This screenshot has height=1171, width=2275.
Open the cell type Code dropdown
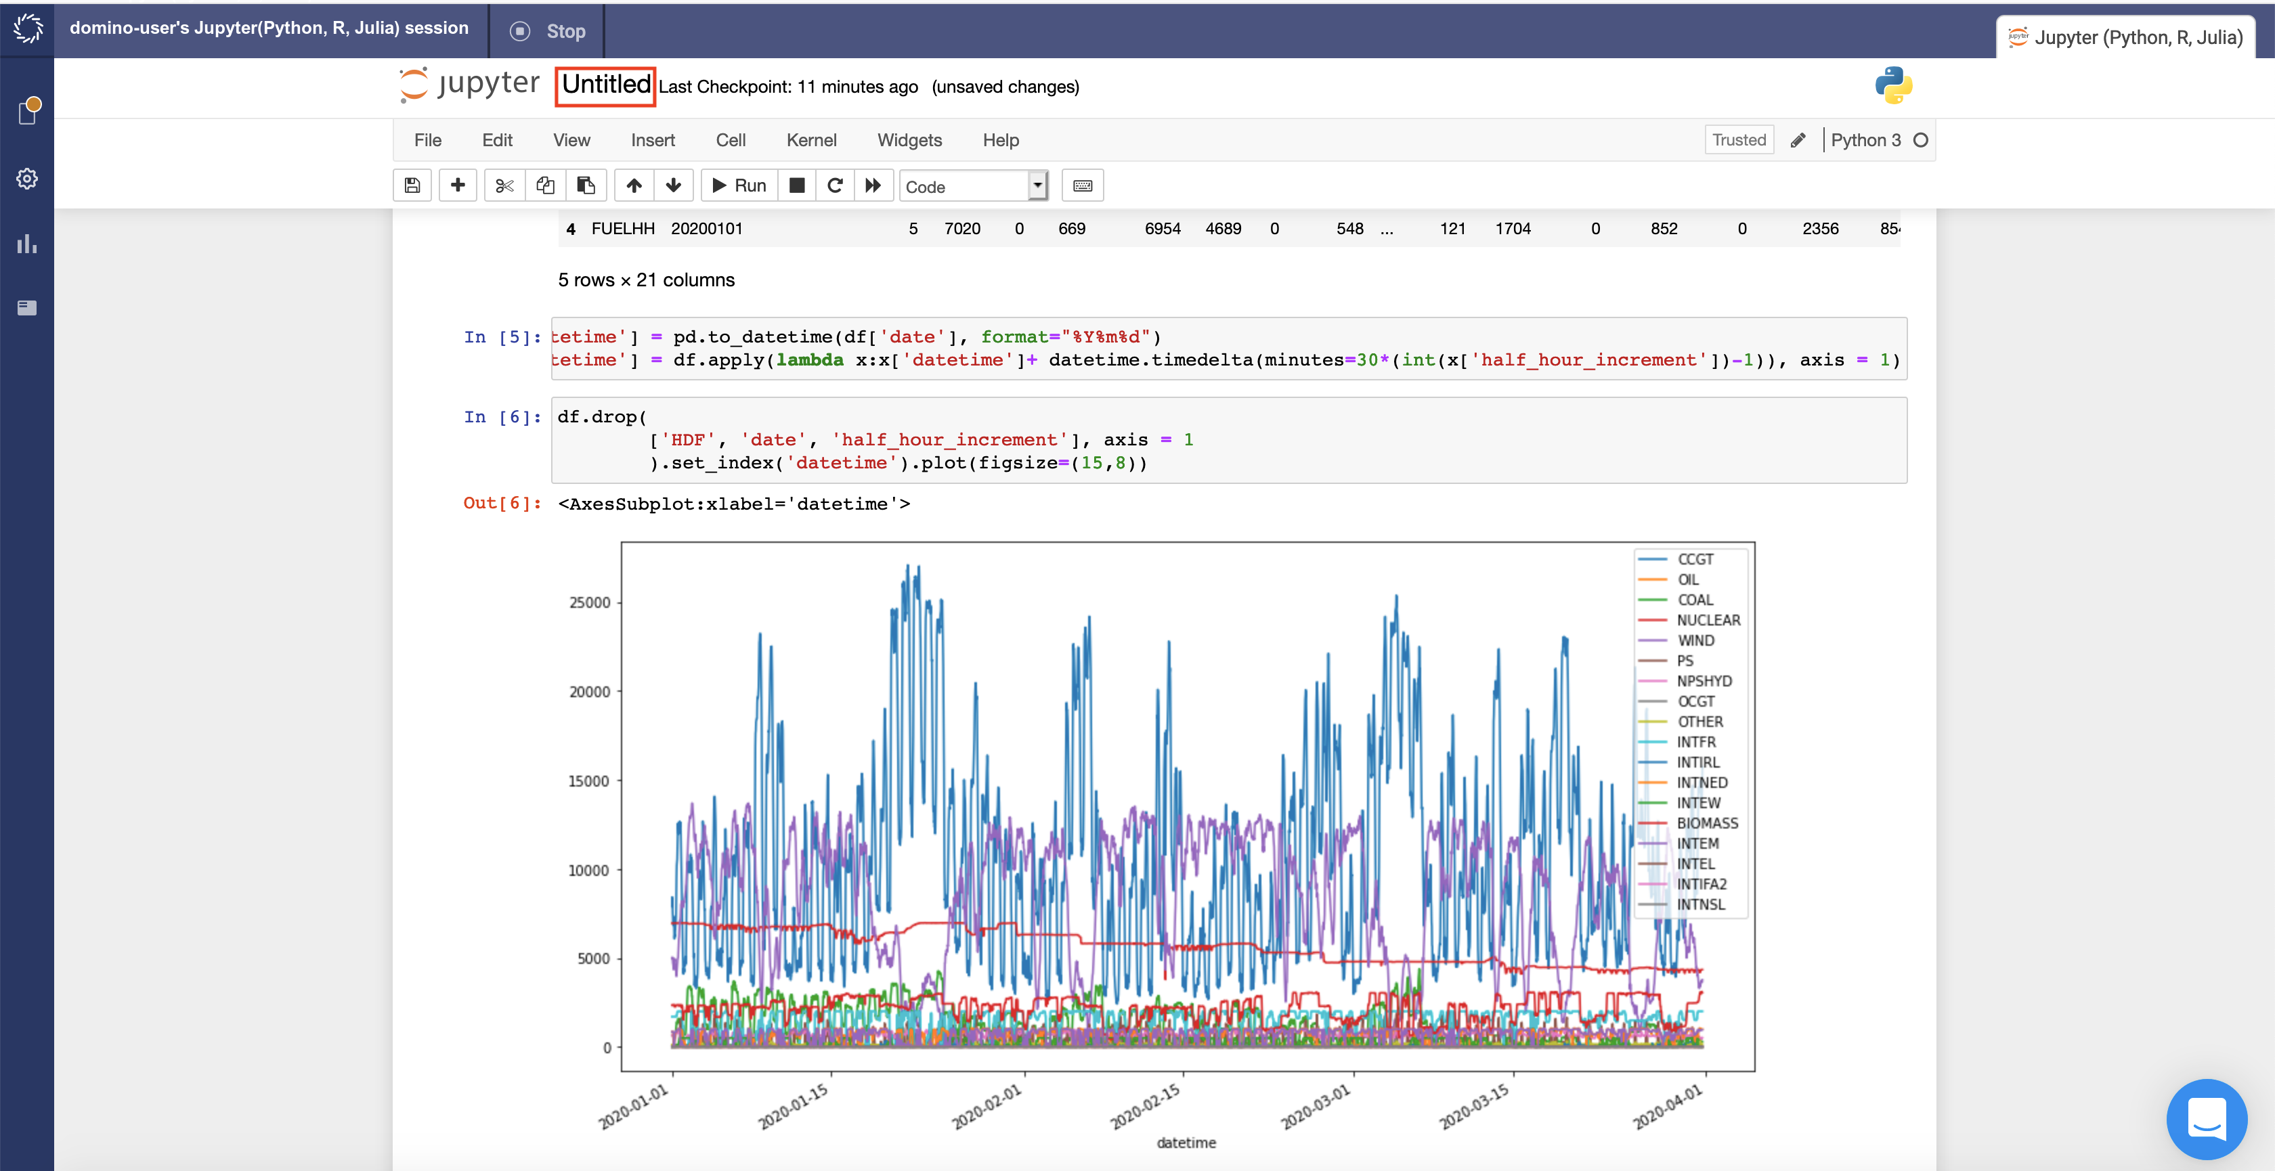click(973, 186)
